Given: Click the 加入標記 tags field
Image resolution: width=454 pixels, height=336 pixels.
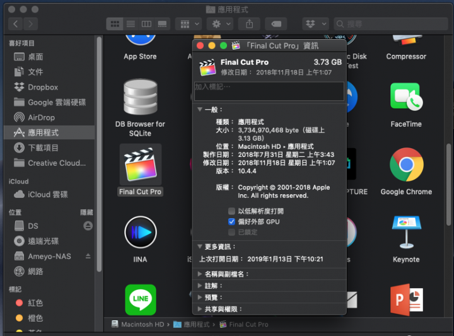Looking at the screenshot, I should click(x=269, y=91).
